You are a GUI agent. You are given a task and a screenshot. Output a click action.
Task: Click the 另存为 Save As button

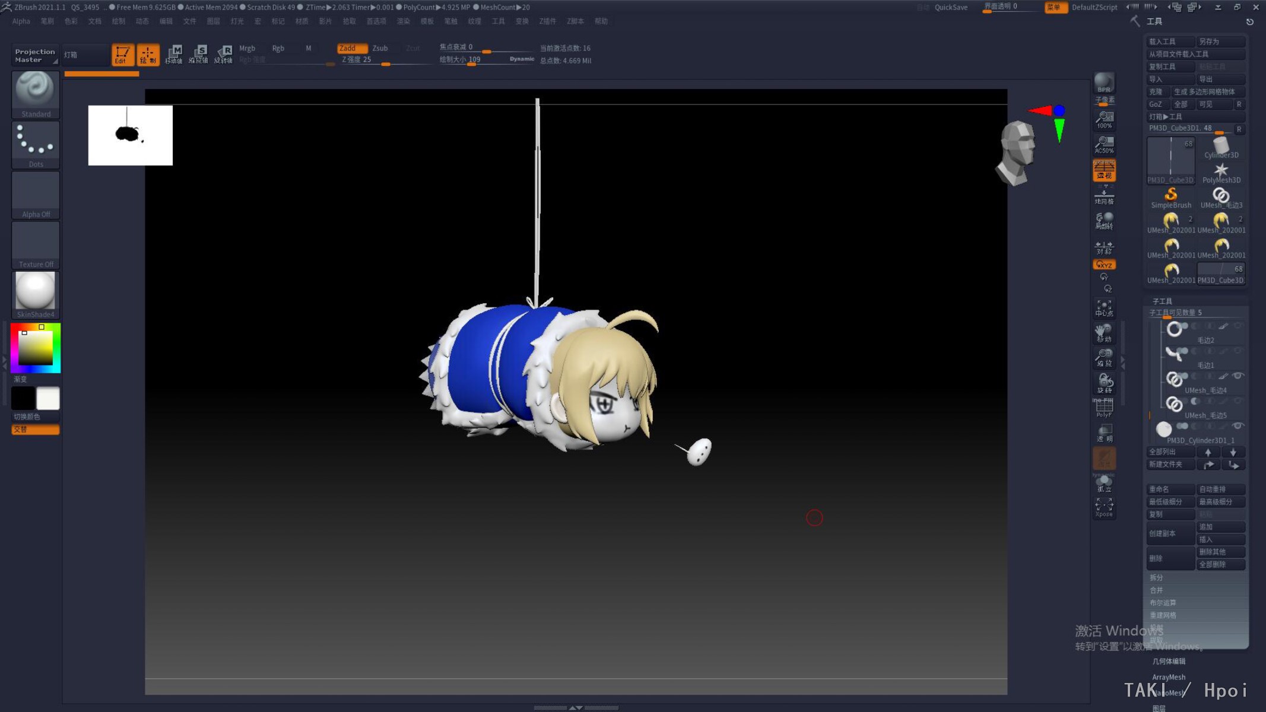point(1221,42)
